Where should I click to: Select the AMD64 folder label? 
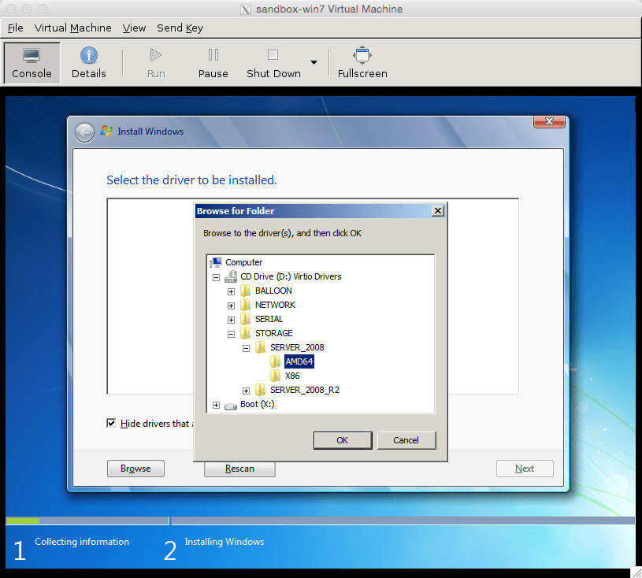(299, 361)
